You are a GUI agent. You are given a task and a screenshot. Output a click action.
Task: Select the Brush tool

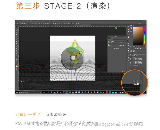pyautogui.click(x=17, y=40)
